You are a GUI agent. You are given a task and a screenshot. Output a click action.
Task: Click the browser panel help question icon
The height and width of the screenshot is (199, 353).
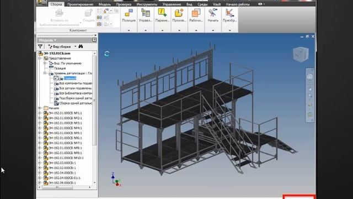click(x=94, y=40)
